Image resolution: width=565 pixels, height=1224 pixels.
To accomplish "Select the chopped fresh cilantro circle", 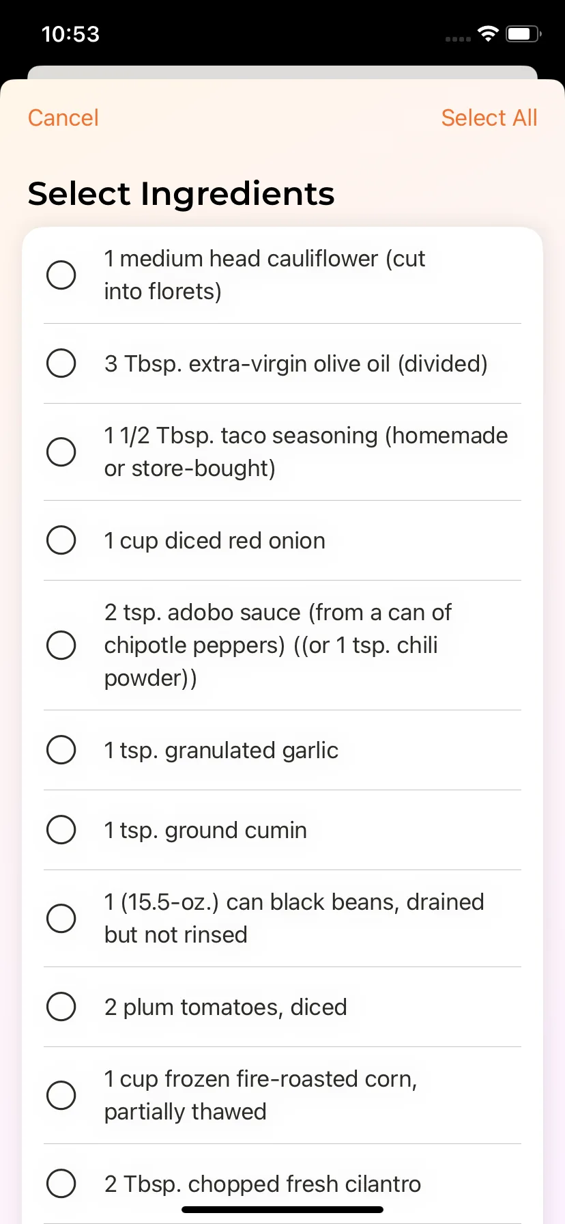I will (61, 1184).
